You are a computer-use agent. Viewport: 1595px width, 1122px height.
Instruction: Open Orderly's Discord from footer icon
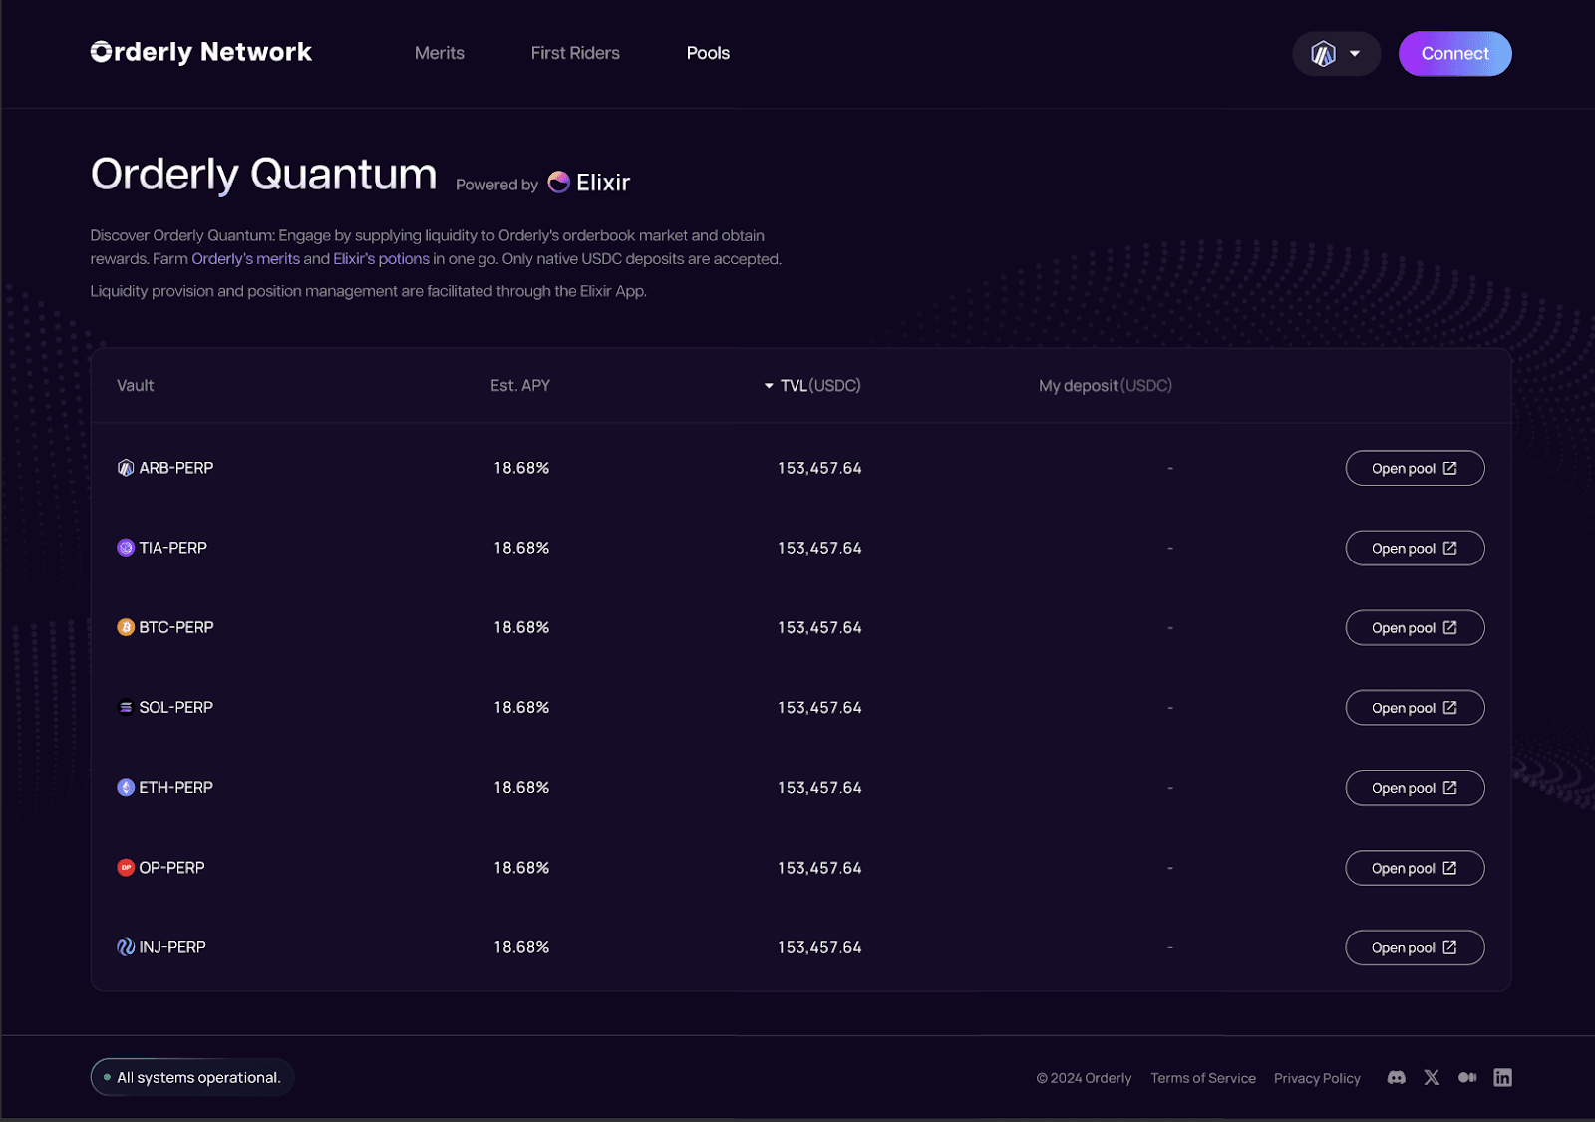tap(1397, 1077)
